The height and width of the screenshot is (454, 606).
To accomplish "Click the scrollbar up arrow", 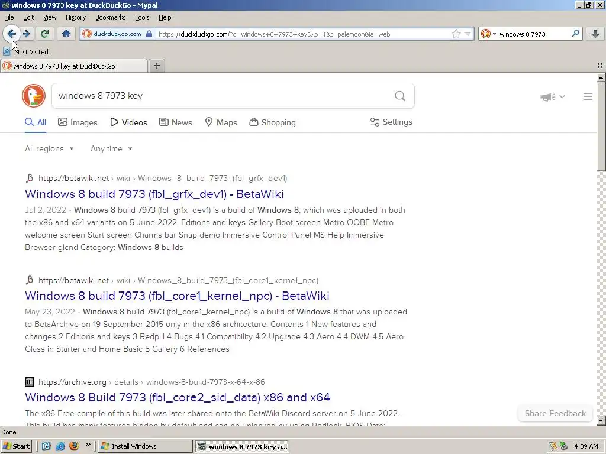I will coord(601,77).
